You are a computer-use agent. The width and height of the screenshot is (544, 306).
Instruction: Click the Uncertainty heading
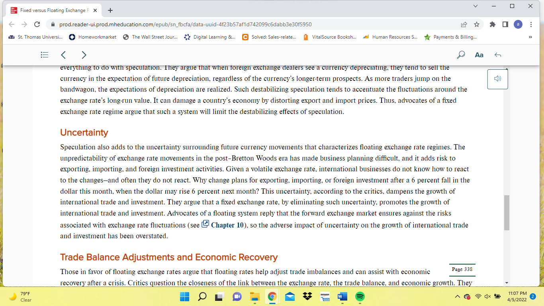(x=84, y=132)
